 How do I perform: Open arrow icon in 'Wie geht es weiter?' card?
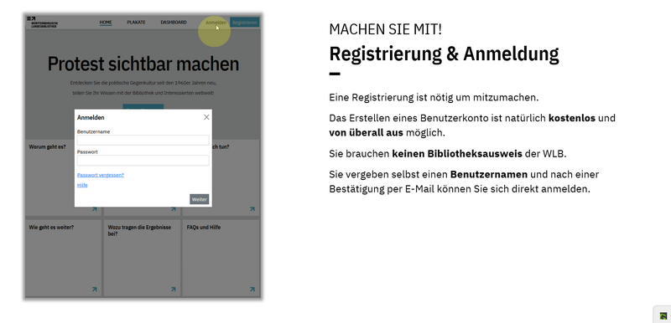tap(94, 290)
